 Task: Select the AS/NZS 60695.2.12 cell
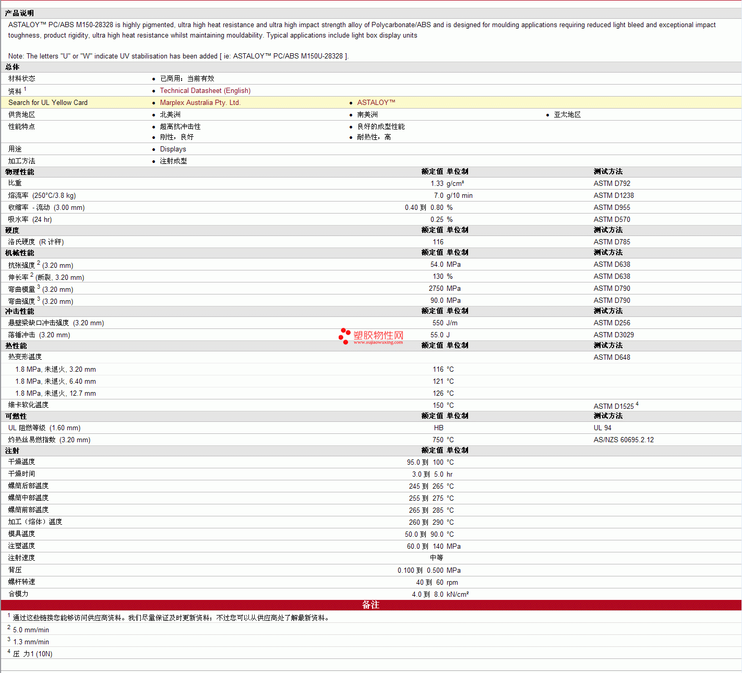(x=624, y=440)
